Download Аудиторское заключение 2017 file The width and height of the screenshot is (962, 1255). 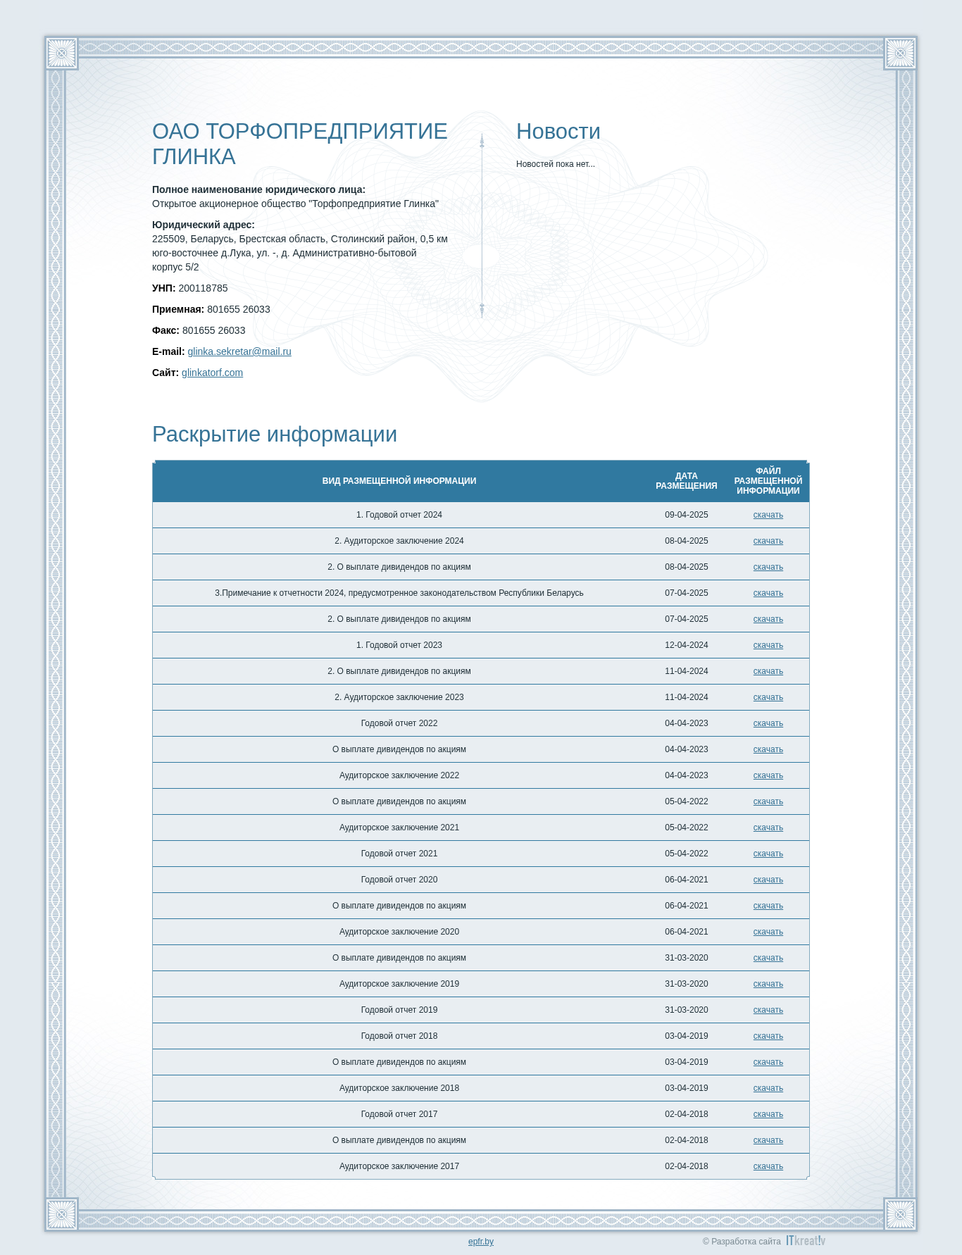pyautogui.click(x=768, y=1166)
